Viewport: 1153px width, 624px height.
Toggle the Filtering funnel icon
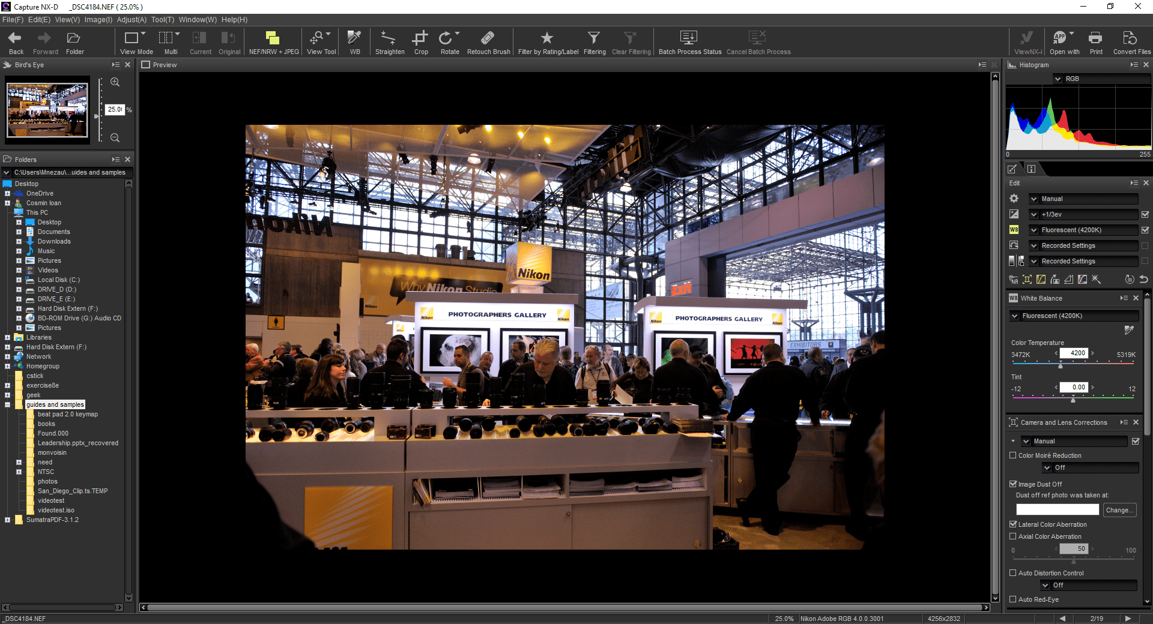coord(593,38)
